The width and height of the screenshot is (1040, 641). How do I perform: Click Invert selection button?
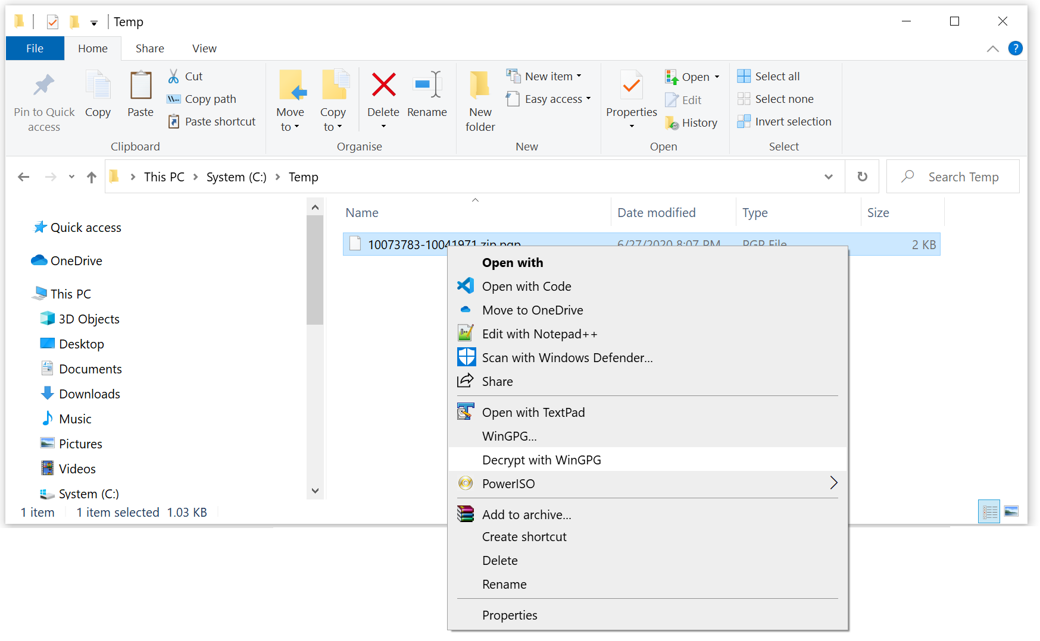(x=792, y=121)
